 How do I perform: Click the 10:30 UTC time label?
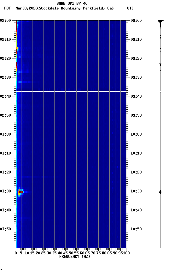(136, 191)
